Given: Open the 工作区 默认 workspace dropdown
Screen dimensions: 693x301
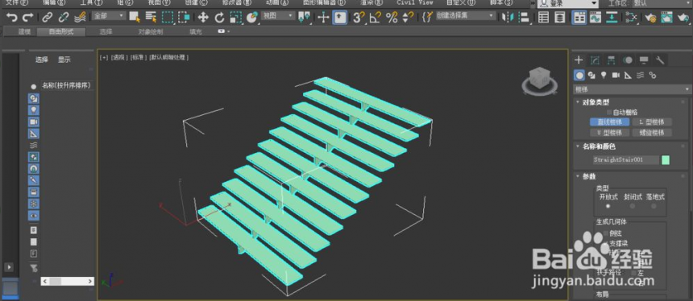Looking at the screenshot, I should [662, 3].
